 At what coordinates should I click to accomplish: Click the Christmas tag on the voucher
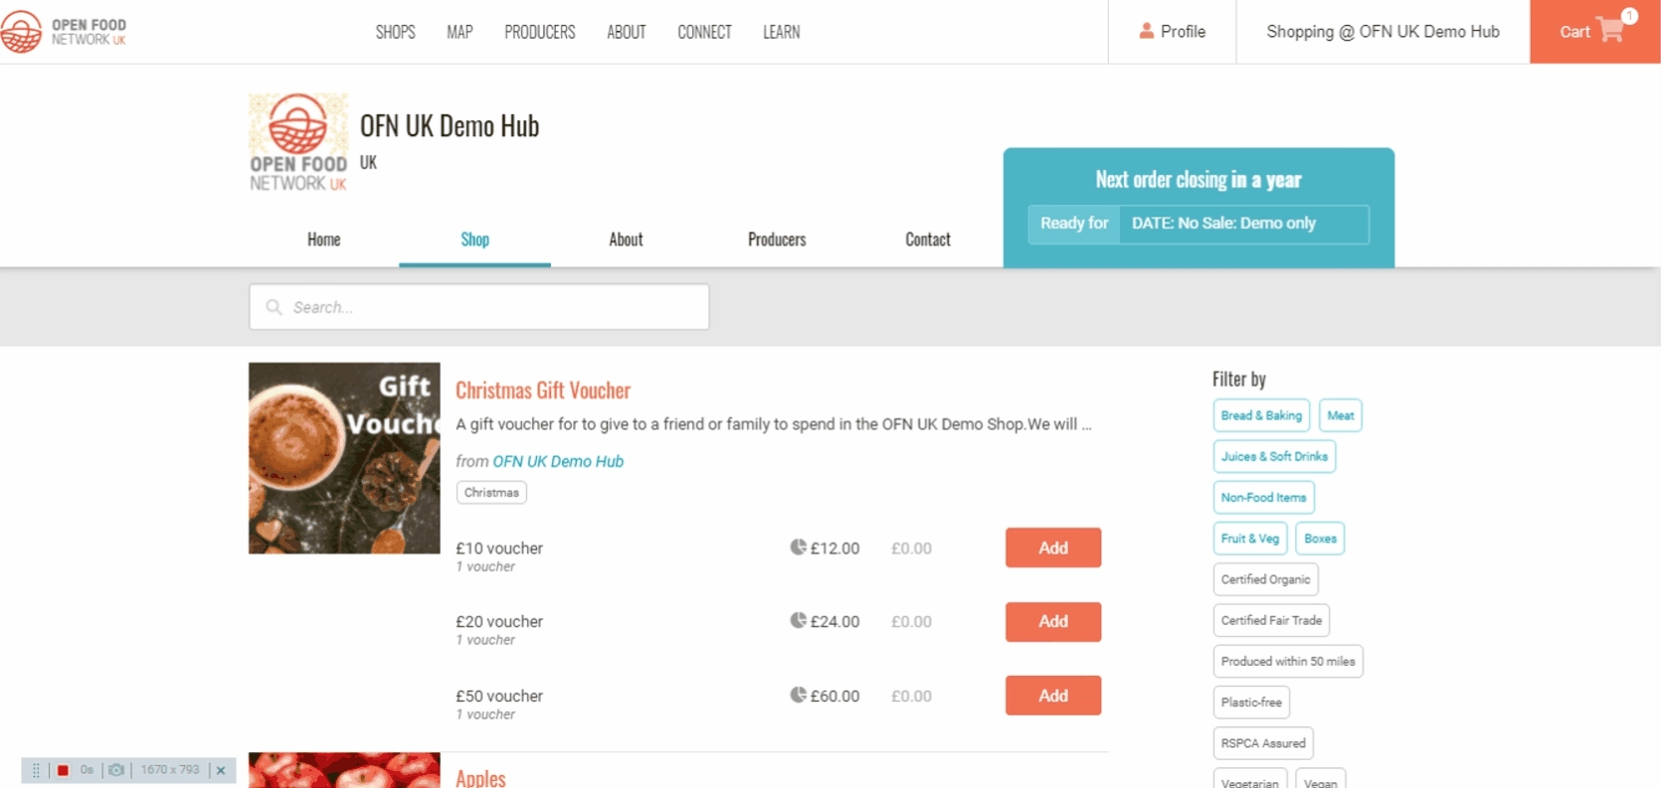pyautogui.click(x=491, y=493)
